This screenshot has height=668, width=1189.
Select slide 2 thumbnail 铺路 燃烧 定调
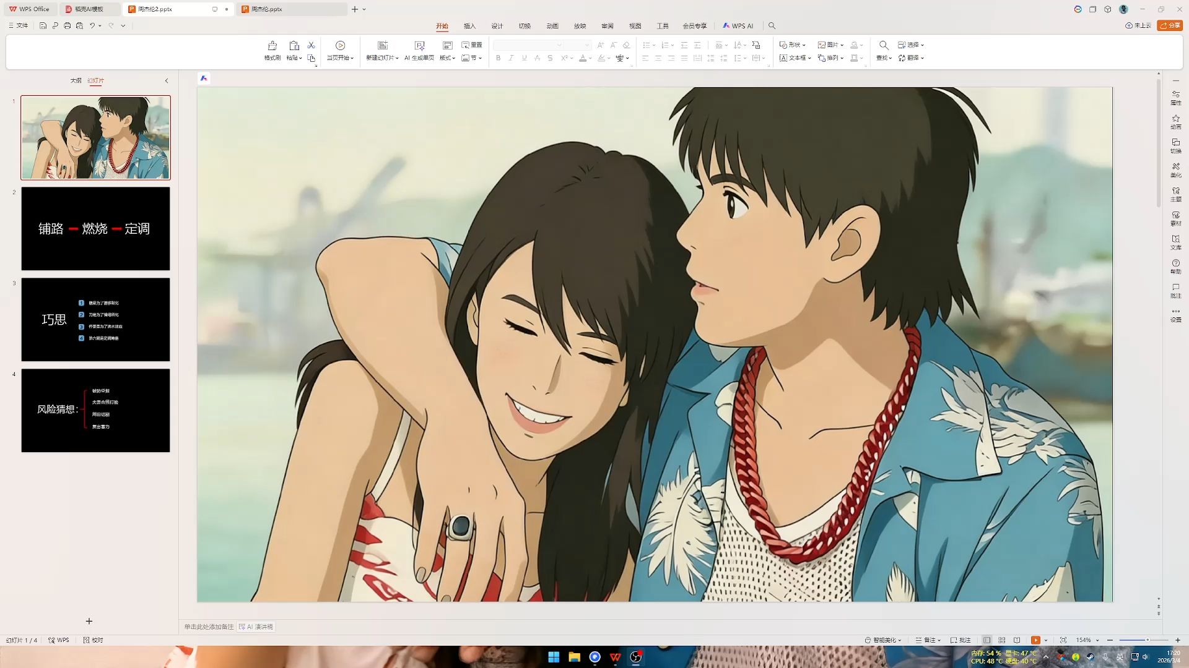click(x=95, y=229)
